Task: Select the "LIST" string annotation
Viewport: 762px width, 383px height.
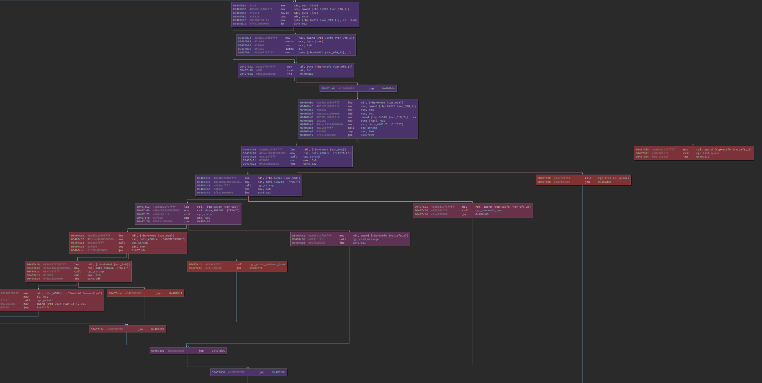Action: [397, 124]
